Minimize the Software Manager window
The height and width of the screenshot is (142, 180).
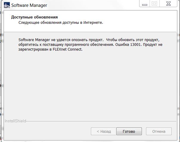pyautogui.click(x=145, y=4)
